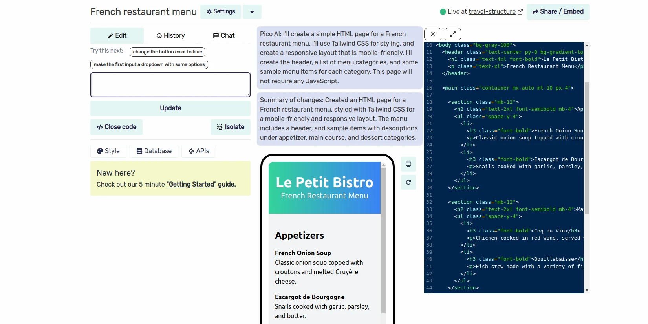The height and width of the screenshot is (324, 648).
Task: Click the refresh preview icon
Action: tap(408, 182)
